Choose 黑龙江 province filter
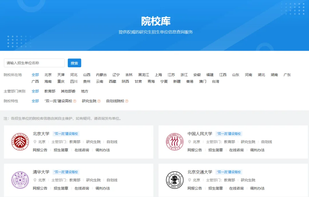The image size is (309, 197). pos(144,75)
